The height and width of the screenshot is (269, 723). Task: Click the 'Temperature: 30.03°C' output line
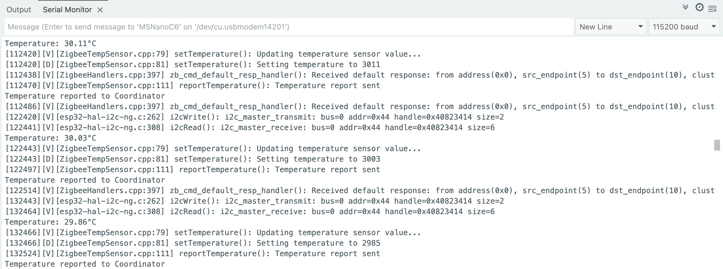pos(50,138)
